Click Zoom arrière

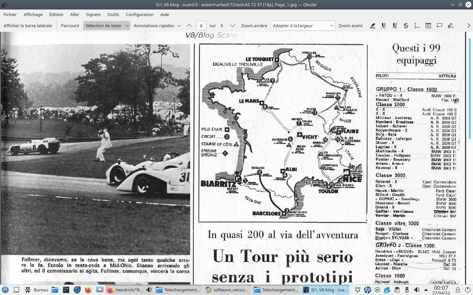pos(254,26)
